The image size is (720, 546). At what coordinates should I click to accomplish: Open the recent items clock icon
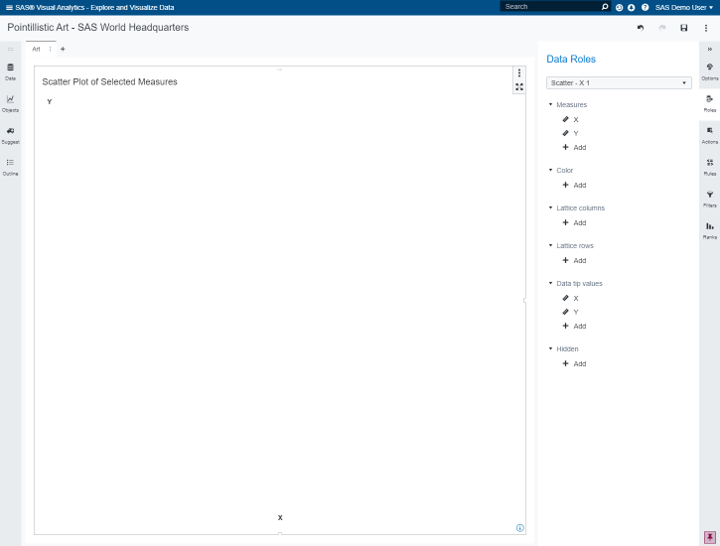(619, 7)
